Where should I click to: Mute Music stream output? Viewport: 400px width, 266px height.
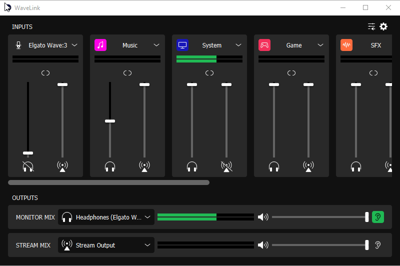(144, 166)
